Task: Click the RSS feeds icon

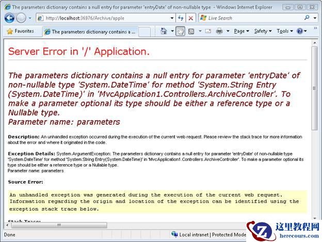Action: (191, 31)
